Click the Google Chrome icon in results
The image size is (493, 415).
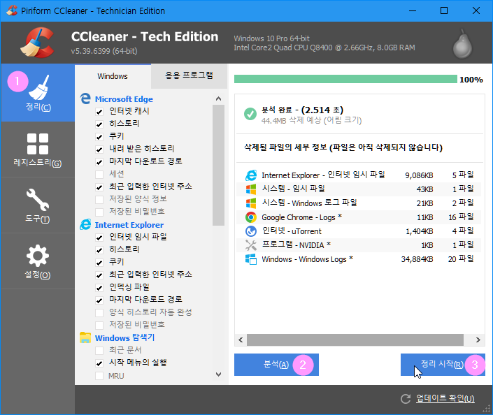tap(251, 217)
